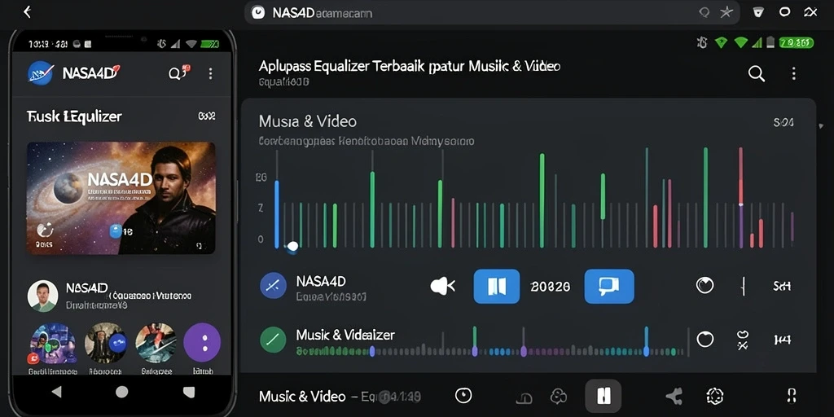Screen dimensions: 834x417
Task: Tap the Android home circle on the phone
Action: [x=122, y=392]
